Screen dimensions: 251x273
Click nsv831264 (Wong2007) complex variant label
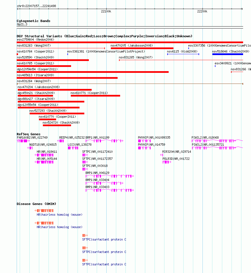click(x=34, y=81)
